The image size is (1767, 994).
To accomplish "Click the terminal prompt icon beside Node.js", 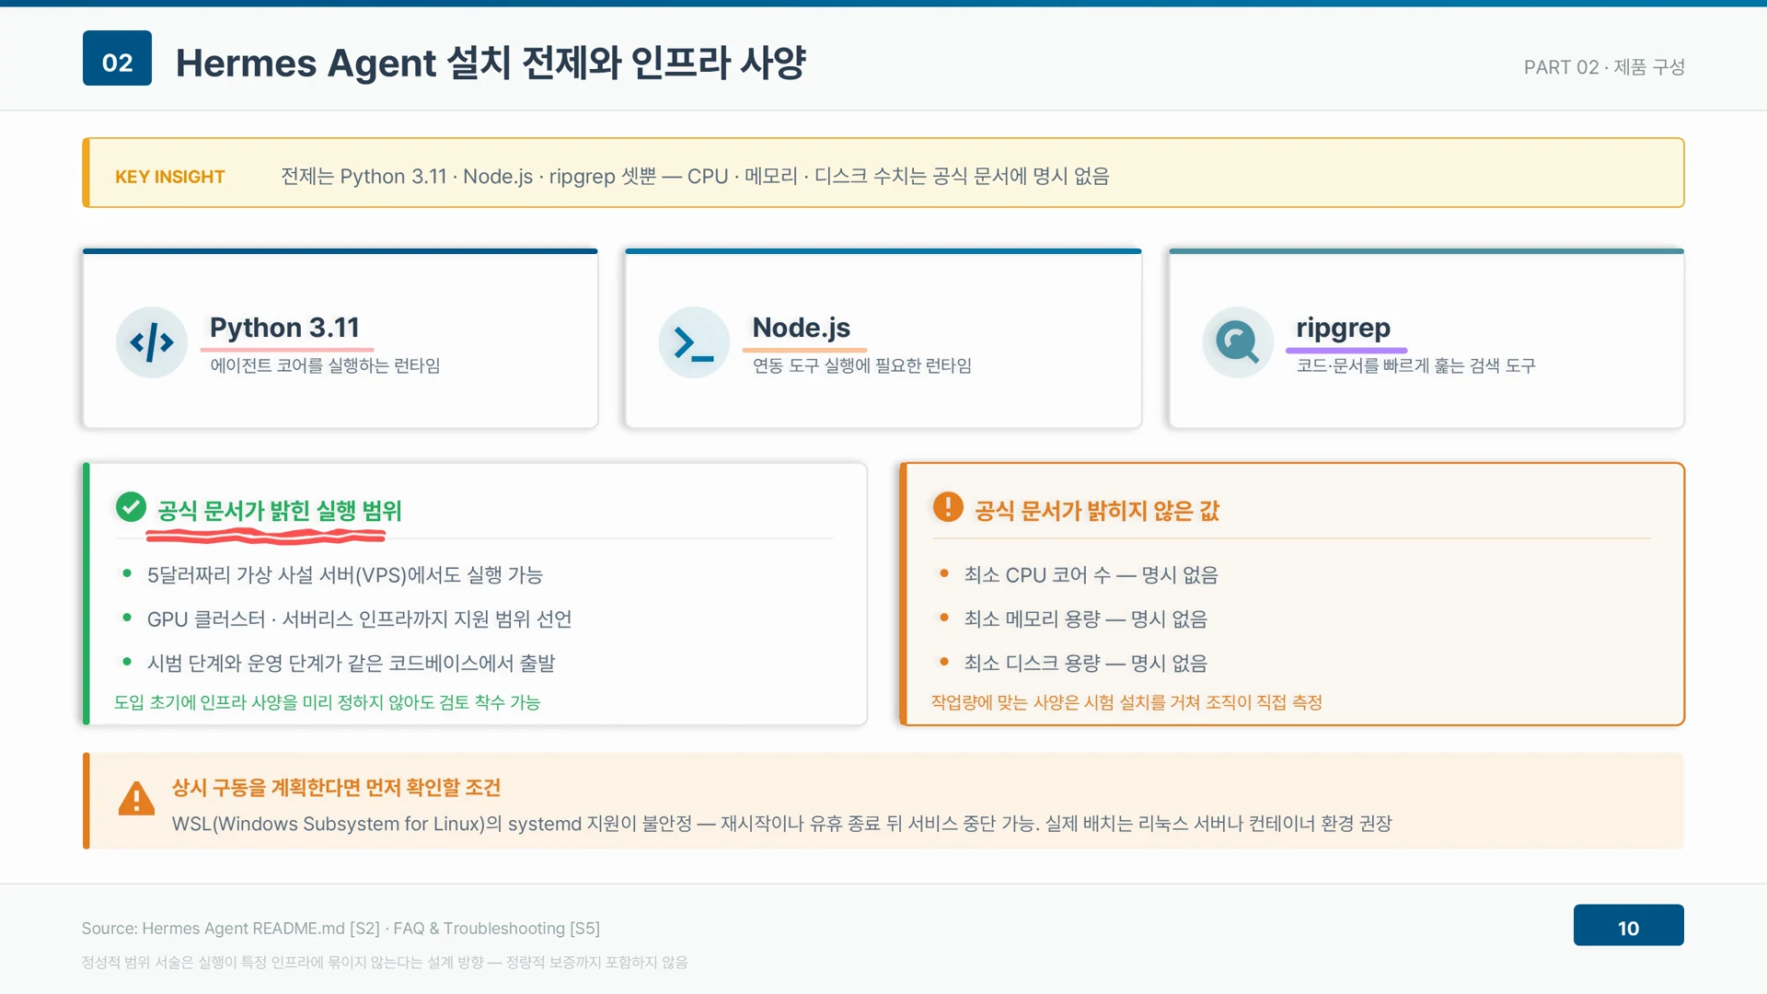I will (694, 342).
